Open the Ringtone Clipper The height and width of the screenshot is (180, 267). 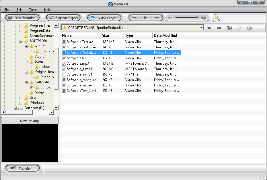tap(64, 18)
